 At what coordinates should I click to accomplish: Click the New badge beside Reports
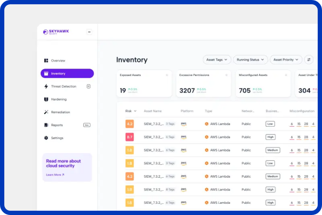(x=87, y=125)
